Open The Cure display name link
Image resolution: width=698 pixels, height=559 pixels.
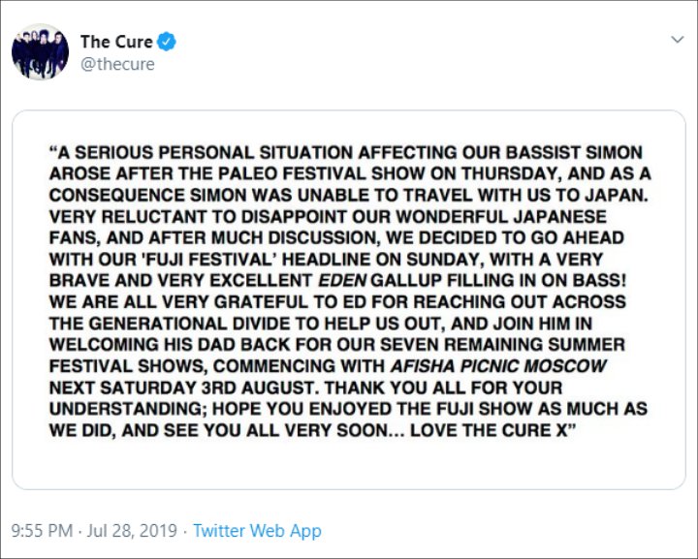116,42
